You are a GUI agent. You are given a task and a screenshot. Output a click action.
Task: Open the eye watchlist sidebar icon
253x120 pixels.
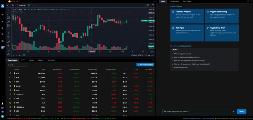[2, 34]
